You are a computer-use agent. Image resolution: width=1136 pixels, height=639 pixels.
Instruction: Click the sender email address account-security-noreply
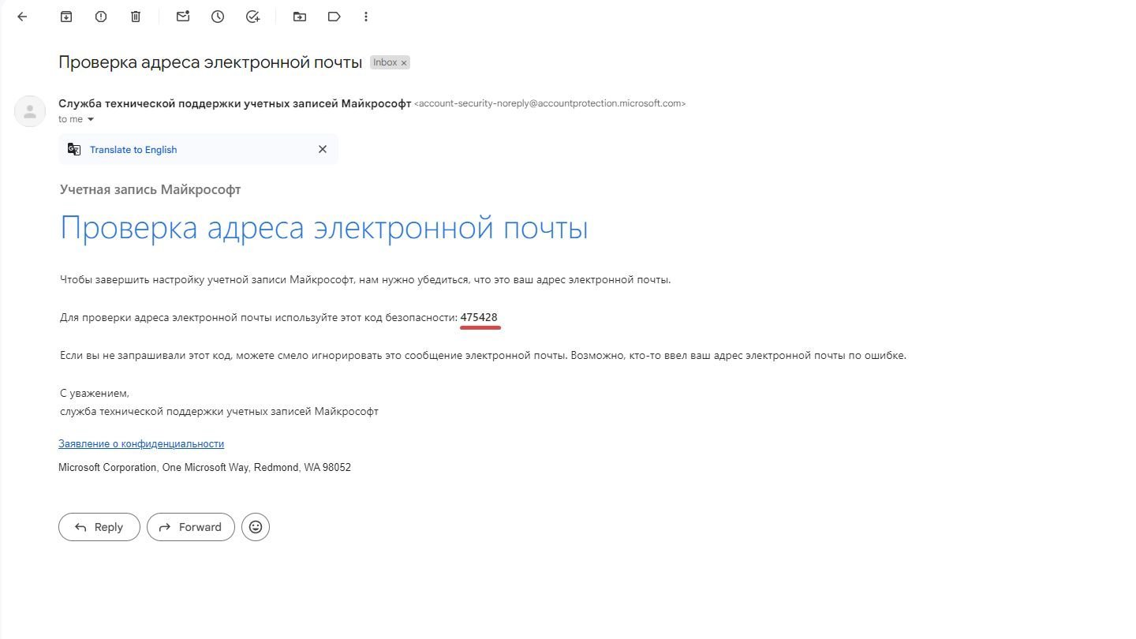[x=550, y=103]
